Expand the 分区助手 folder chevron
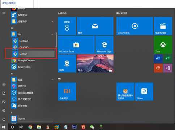 click(x=52, y=21)
